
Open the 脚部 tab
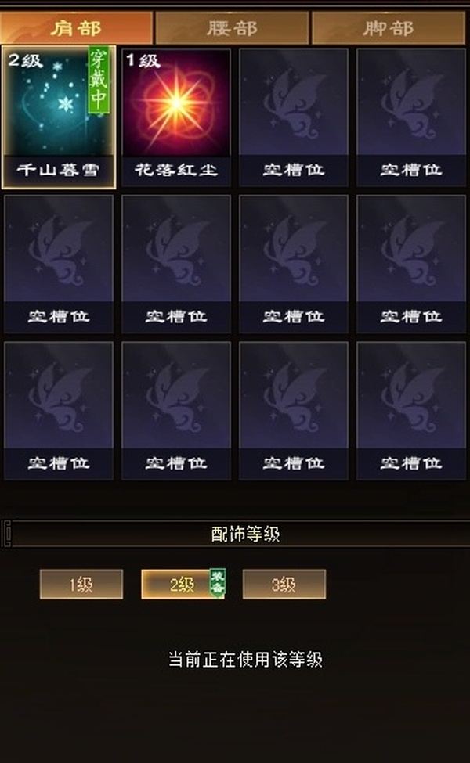(389, 28)
